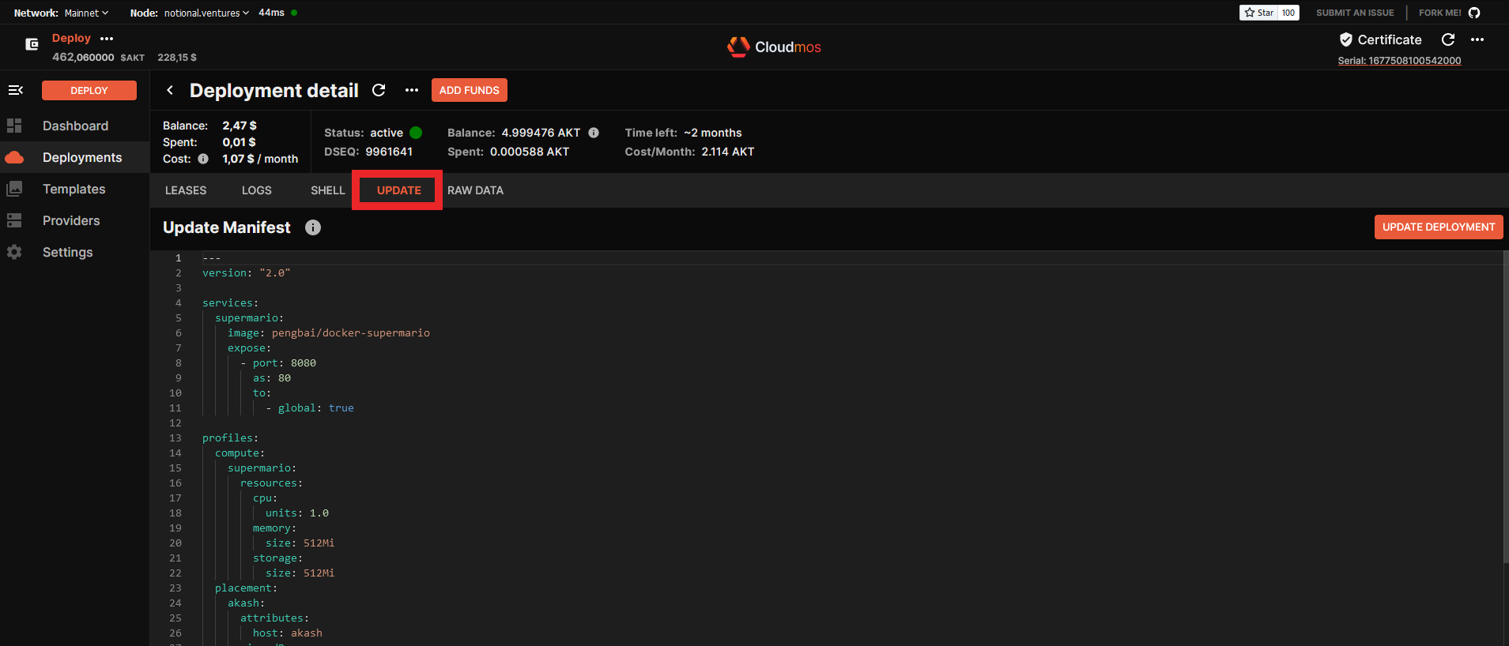Viewport: 1509px width, 646px height.
Task: Click the back arrow beside Deployment detail
Action: point(170,90)
